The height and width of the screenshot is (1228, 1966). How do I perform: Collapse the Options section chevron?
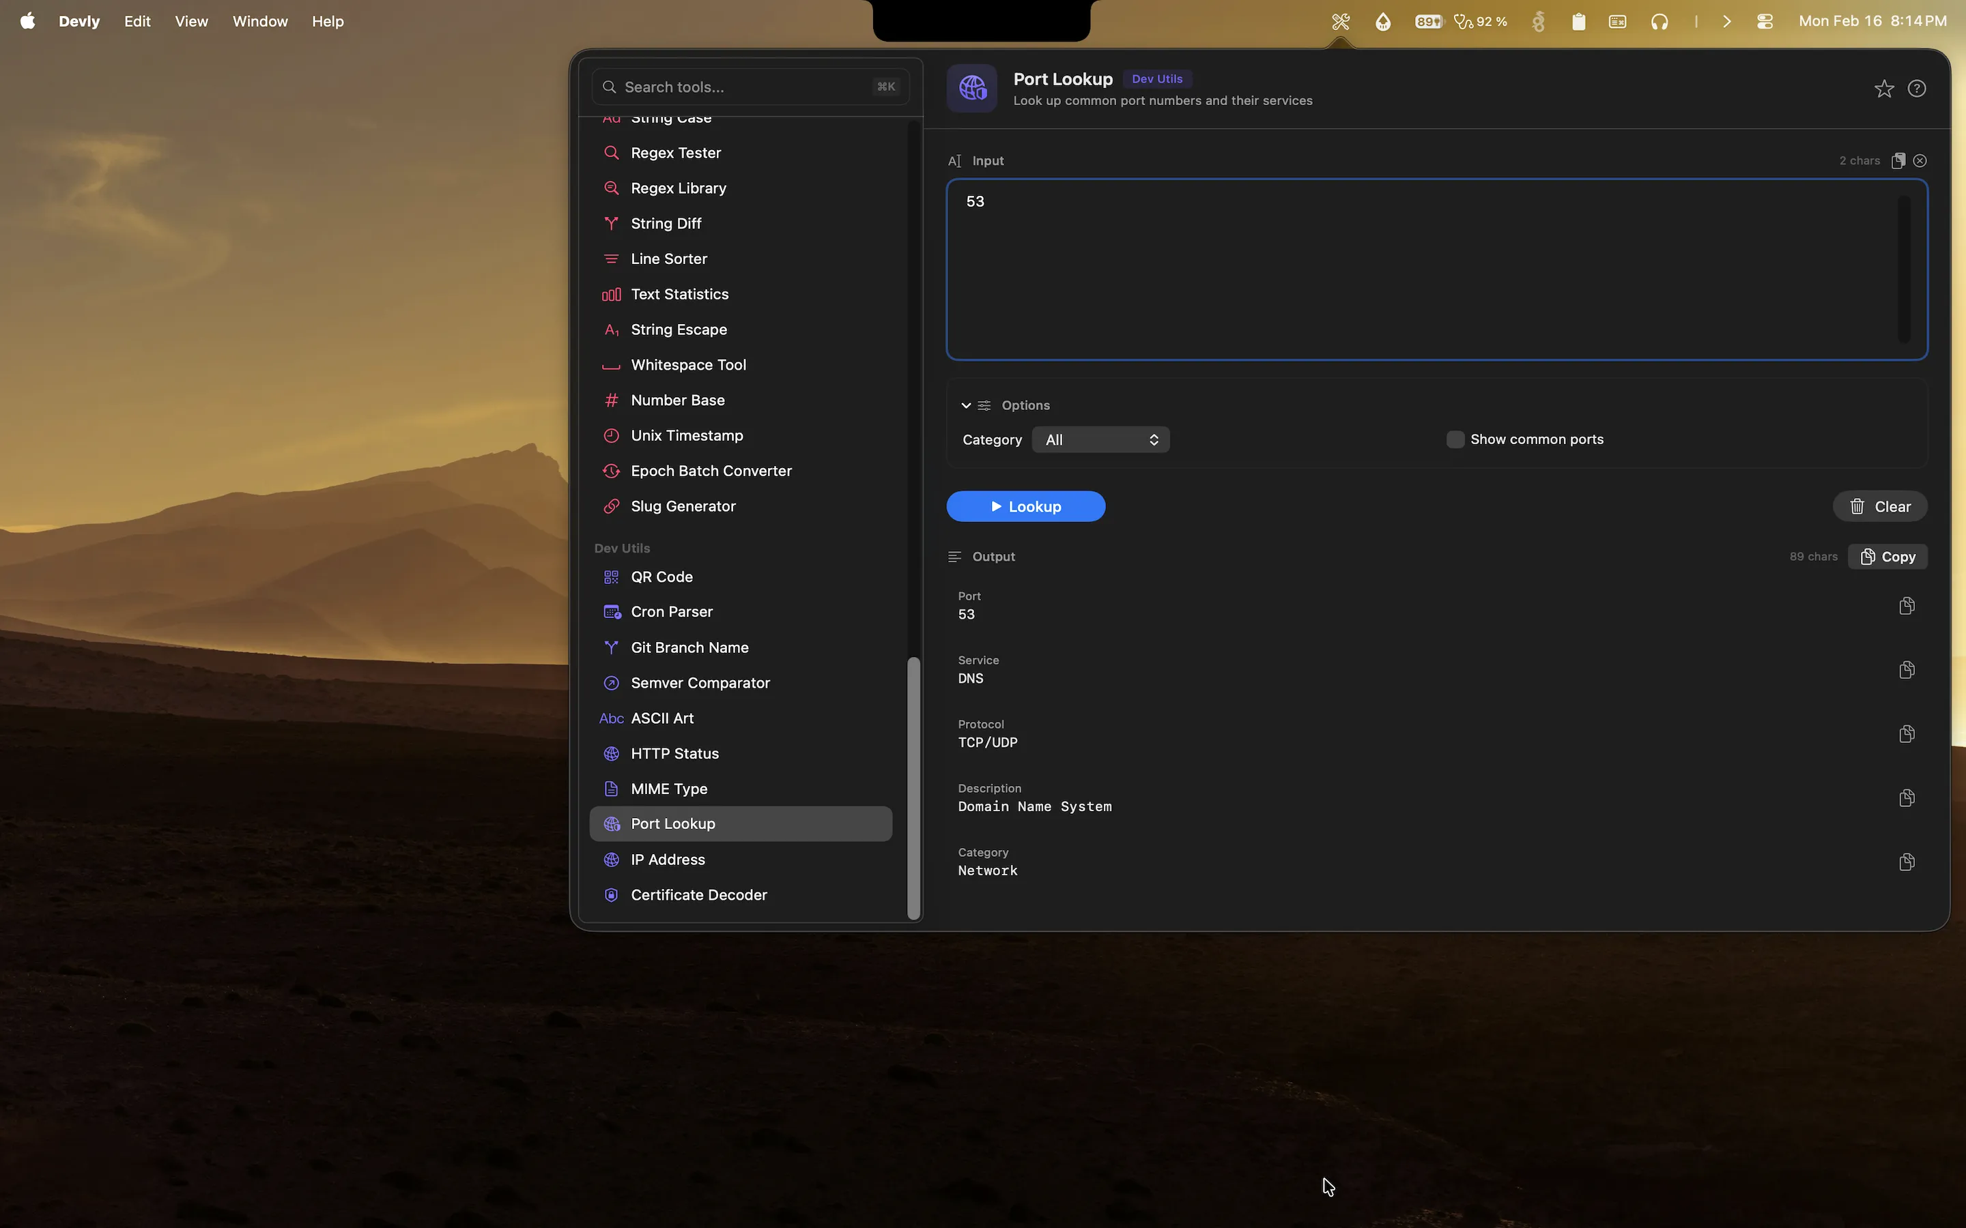pyautogui.click(x=966, y=405)
